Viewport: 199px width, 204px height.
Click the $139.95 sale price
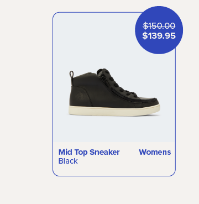click(x=159, y=36)
